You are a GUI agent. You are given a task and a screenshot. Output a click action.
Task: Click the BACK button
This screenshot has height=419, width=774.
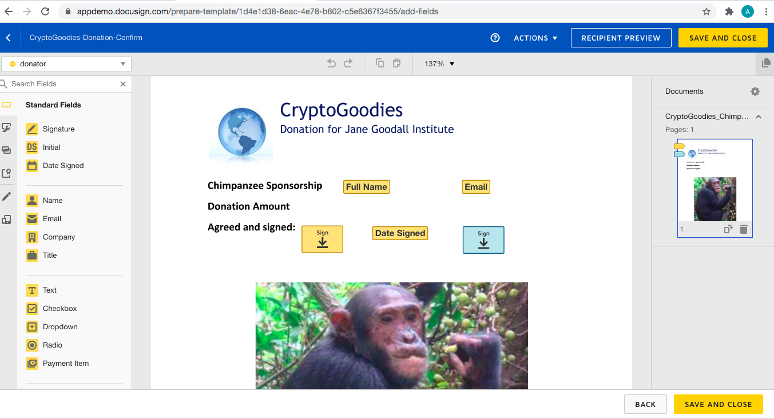[x=645, y=404]
